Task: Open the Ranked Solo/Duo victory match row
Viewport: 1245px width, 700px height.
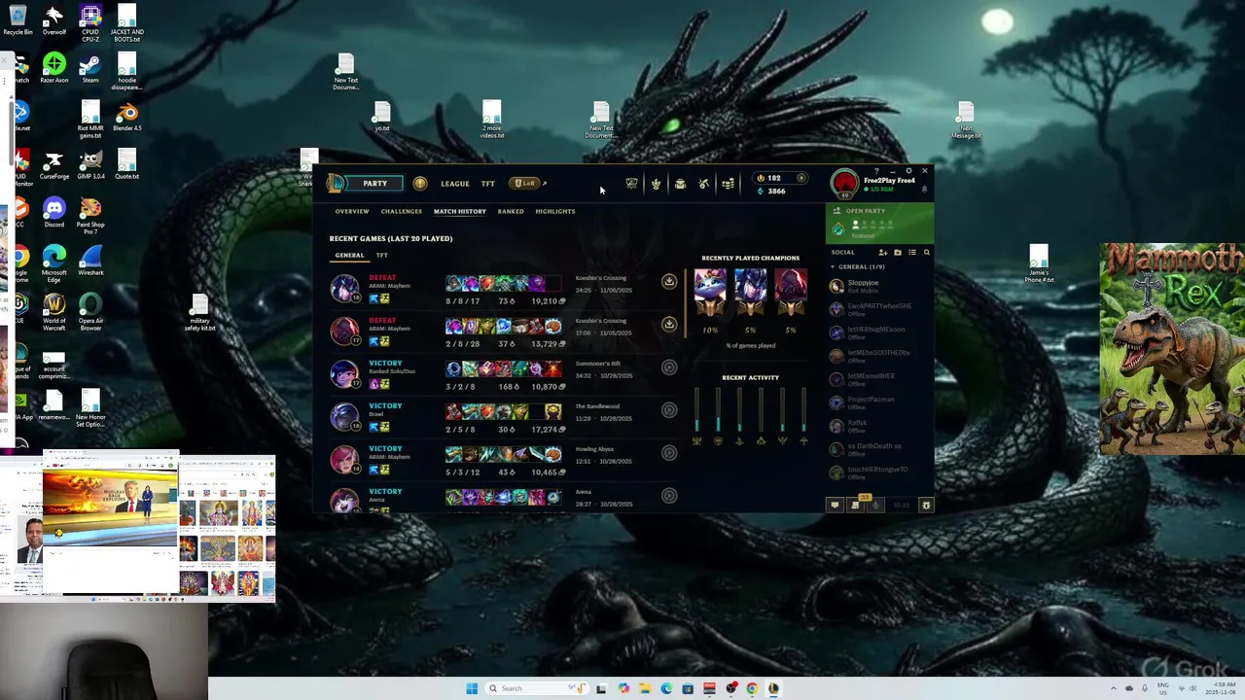Action: [x=504, y=374]
